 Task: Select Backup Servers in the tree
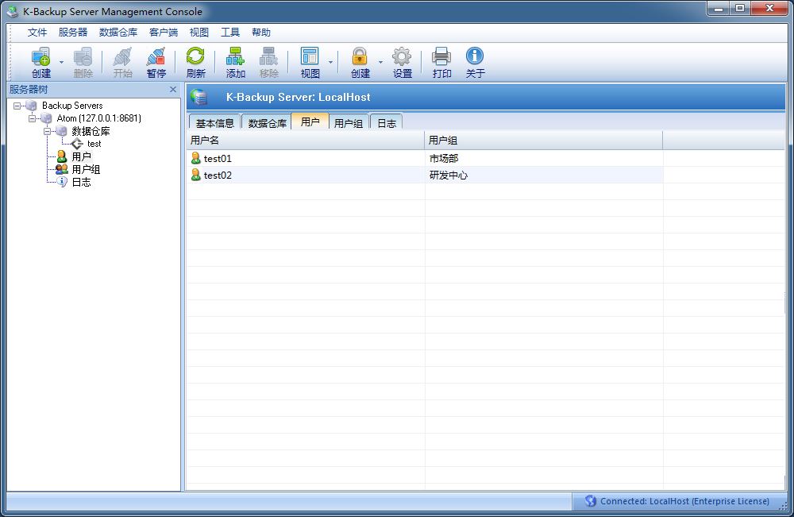point(72,106)
